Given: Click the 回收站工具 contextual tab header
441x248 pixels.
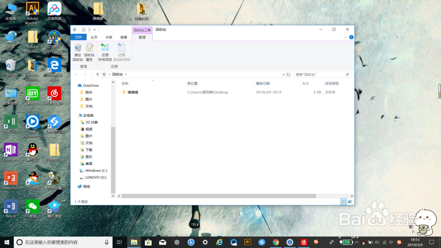Looking at the screenshot, I should pos(142,30).
